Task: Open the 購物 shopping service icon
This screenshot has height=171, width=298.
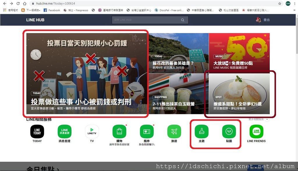Action: point(119,131)
